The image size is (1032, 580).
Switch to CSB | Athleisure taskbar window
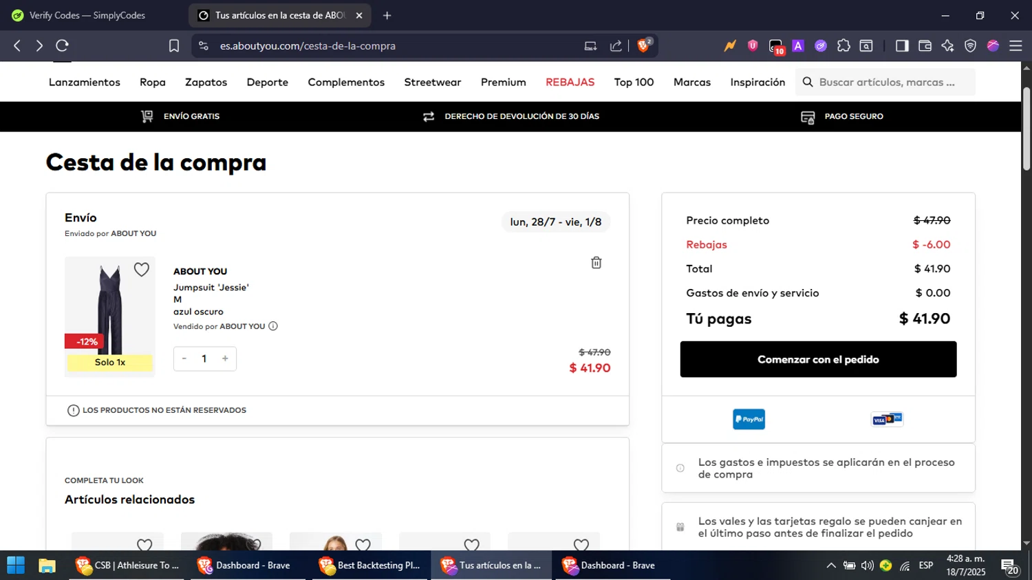click(x=128, y=566)
